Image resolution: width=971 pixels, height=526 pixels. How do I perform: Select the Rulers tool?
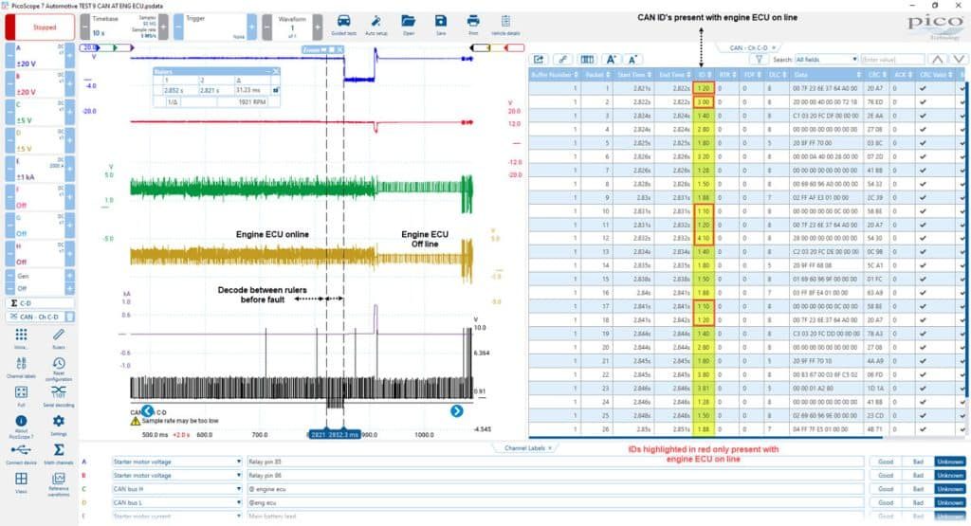(58, 338)
